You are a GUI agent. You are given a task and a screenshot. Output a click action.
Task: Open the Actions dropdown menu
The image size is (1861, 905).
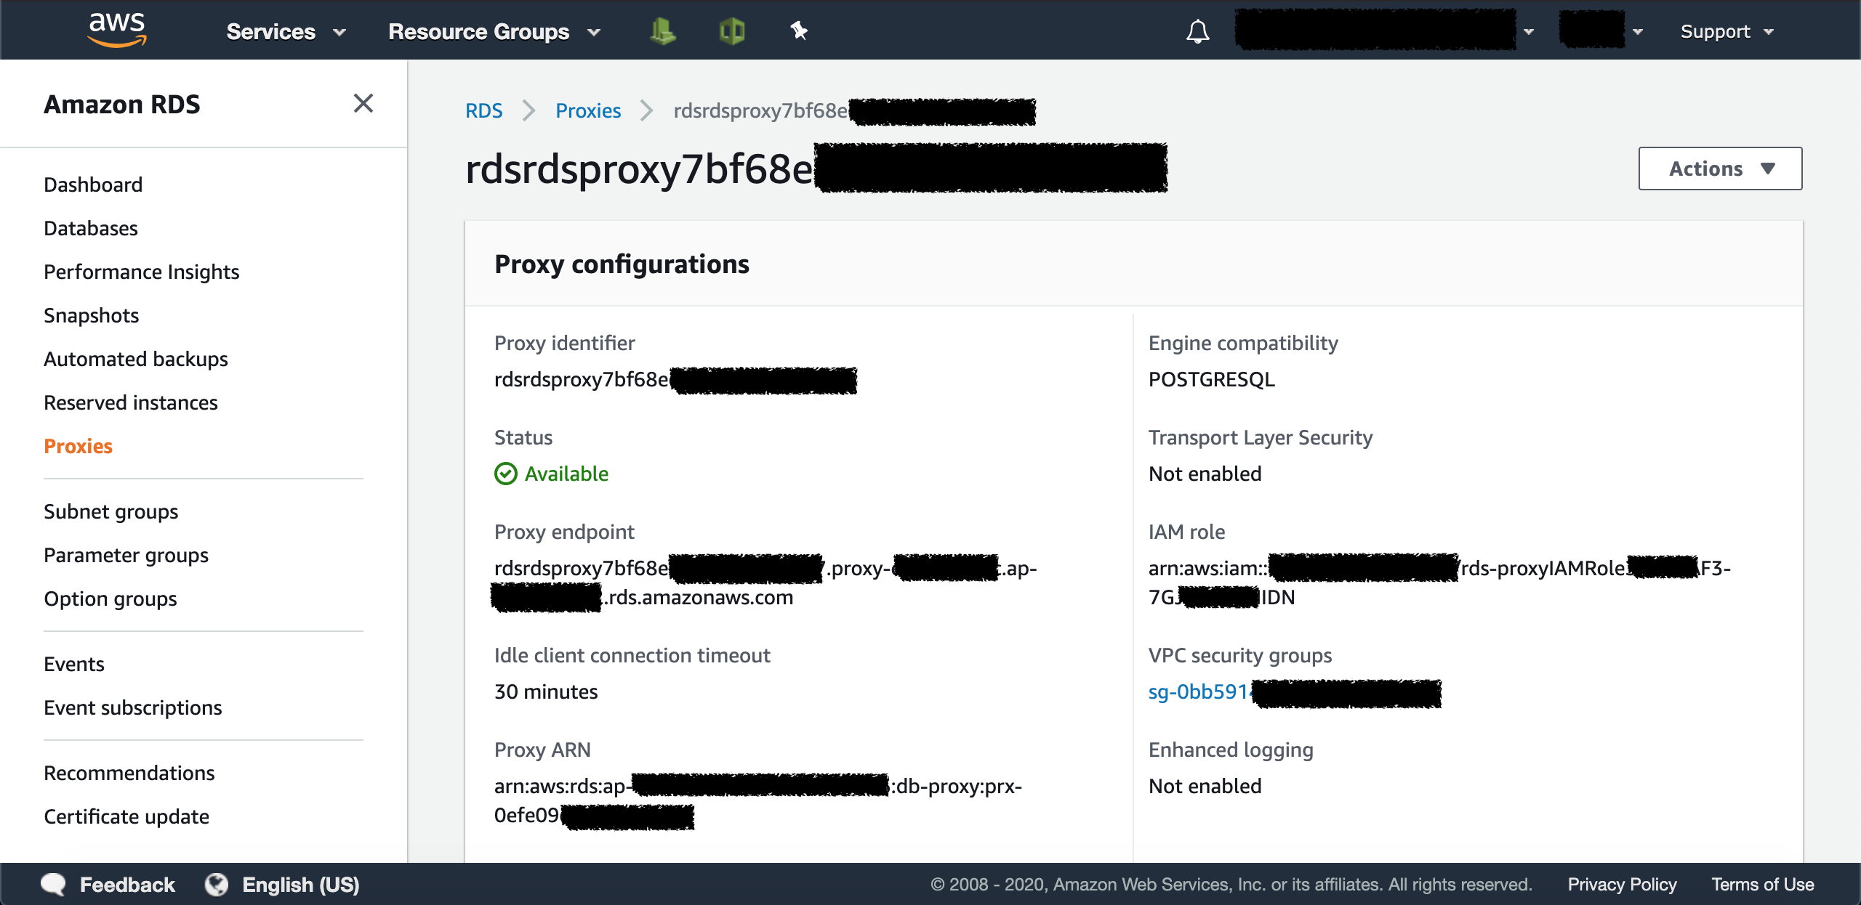(x=1720, y=168)
